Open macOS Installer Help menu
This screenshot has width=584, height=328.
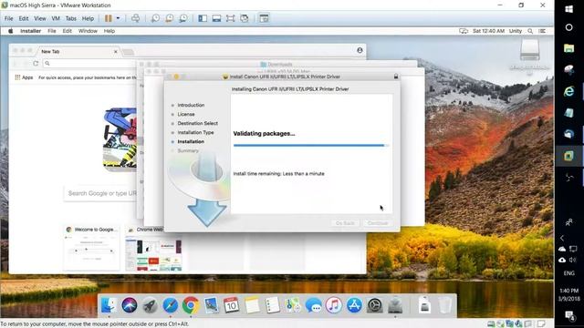109,31
